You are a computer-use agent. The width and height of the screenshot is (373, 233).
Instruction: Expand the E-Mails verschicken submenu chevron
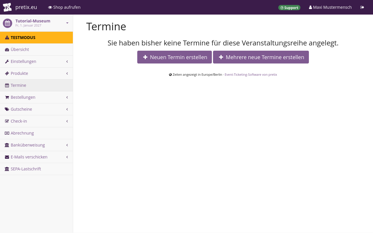coord(67,157)
